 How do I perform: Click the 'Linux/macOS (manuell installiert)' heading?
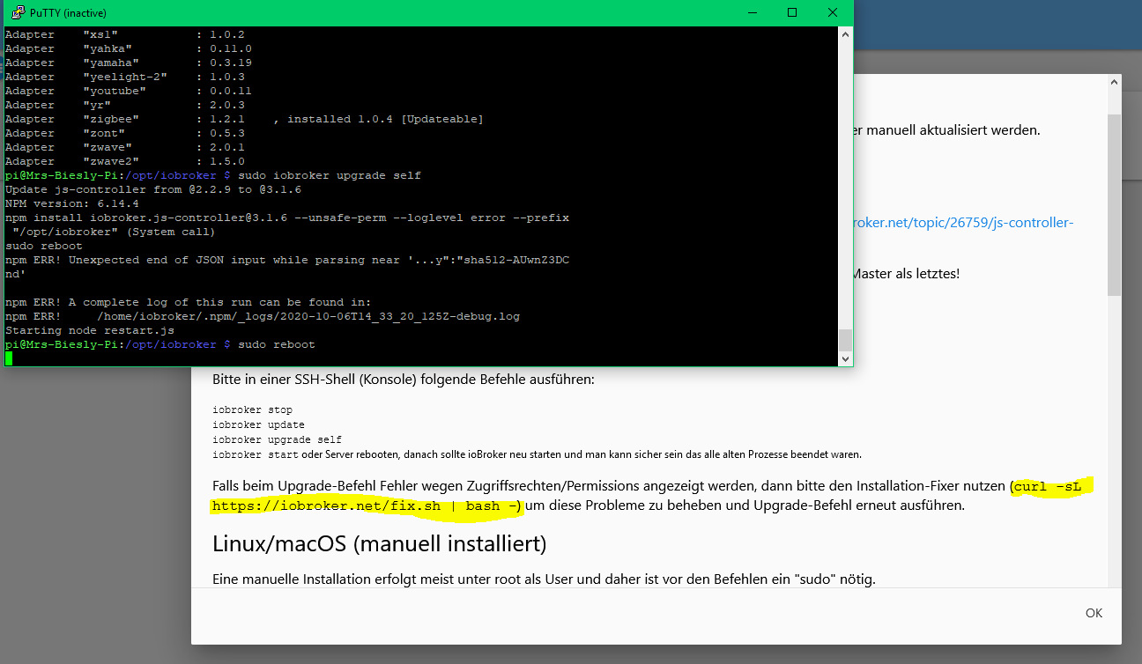pos(380,544)
